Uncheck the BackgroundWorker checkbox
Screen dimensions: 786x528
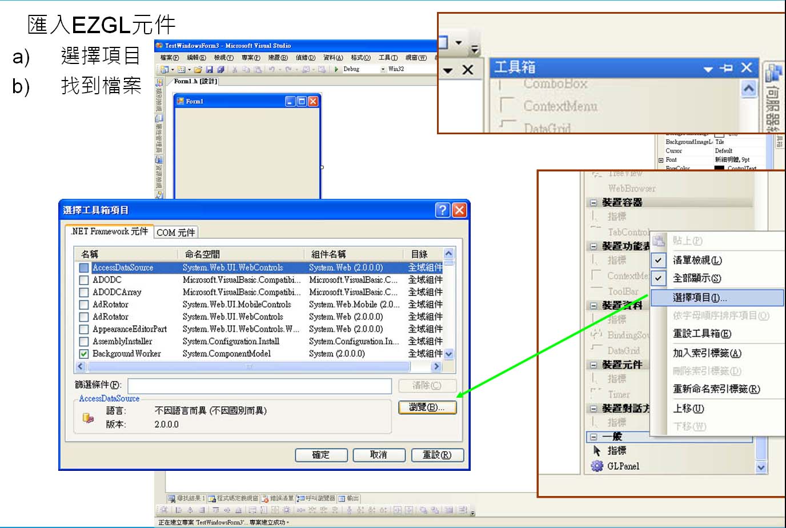[x=84, y=354]
